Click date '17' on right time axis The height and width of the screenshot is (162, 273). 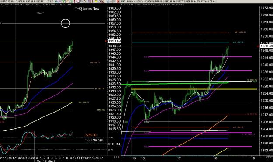pyautogui.click(x=179, y=158)
